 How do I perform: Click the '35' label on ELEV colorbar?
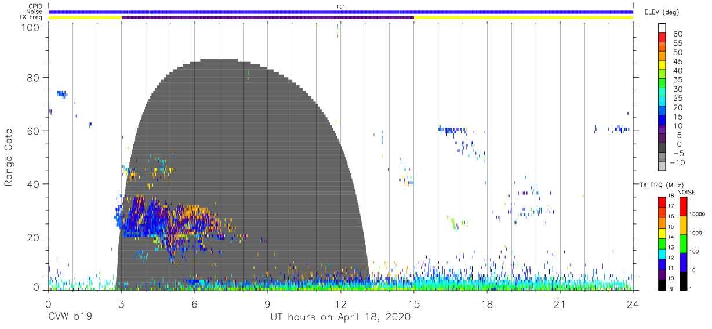coord(678,79)
